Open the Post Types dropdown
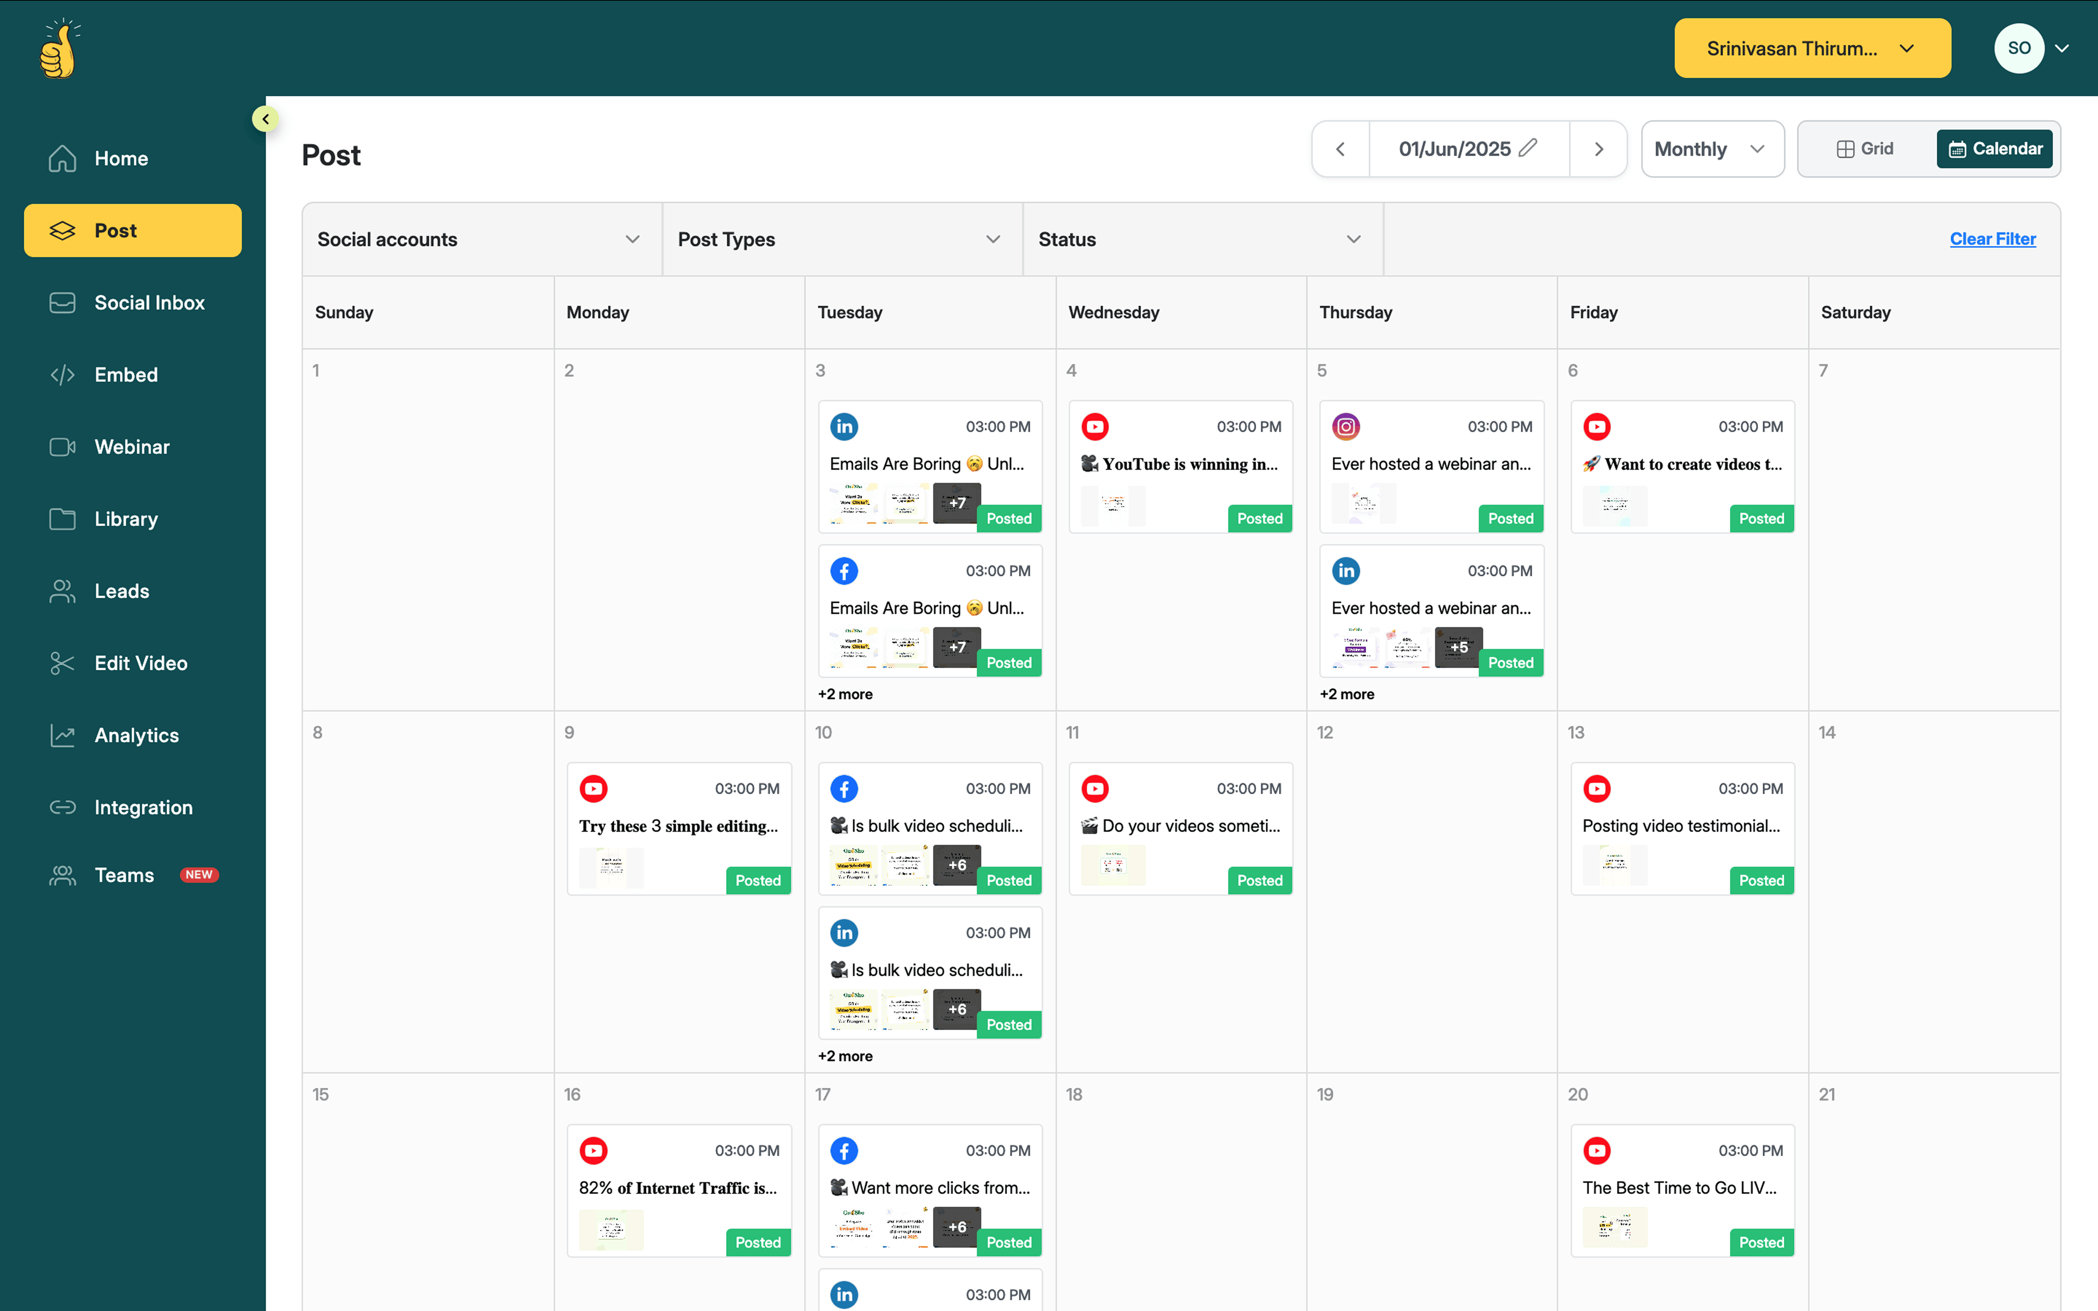Screen dimensions: 2098x1311 tap(841, 239)
